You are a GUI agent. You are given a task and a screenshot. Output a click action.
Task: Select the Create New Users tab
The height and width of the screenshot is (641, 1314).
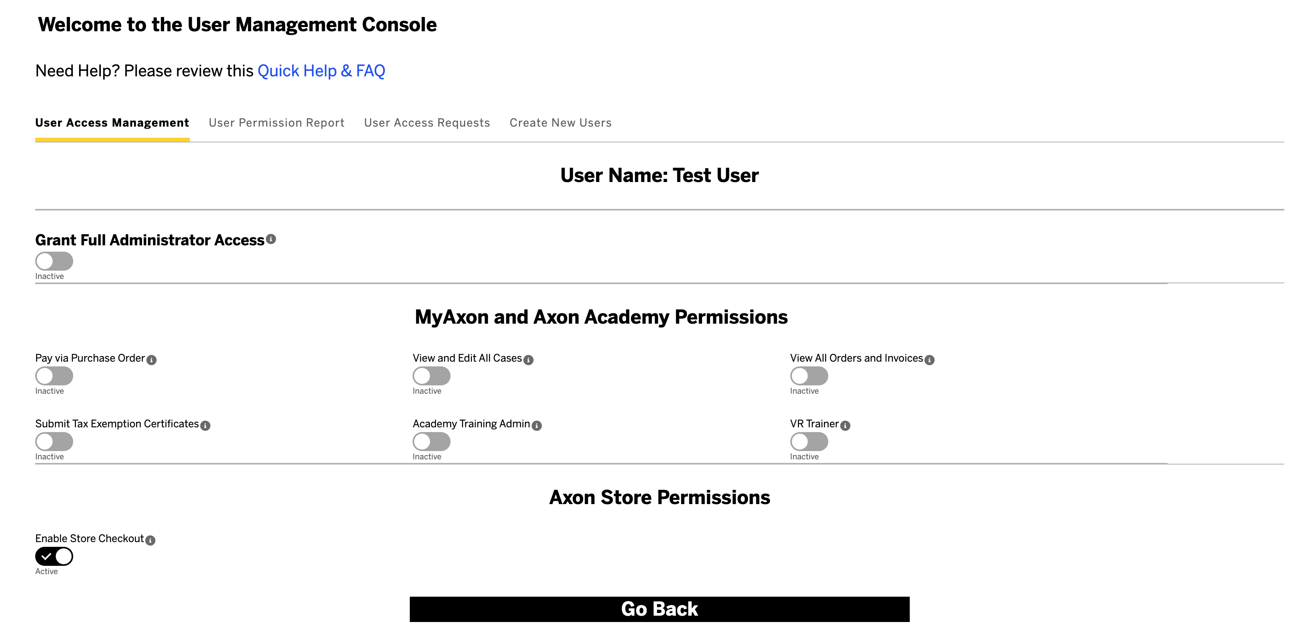(560, 123)
